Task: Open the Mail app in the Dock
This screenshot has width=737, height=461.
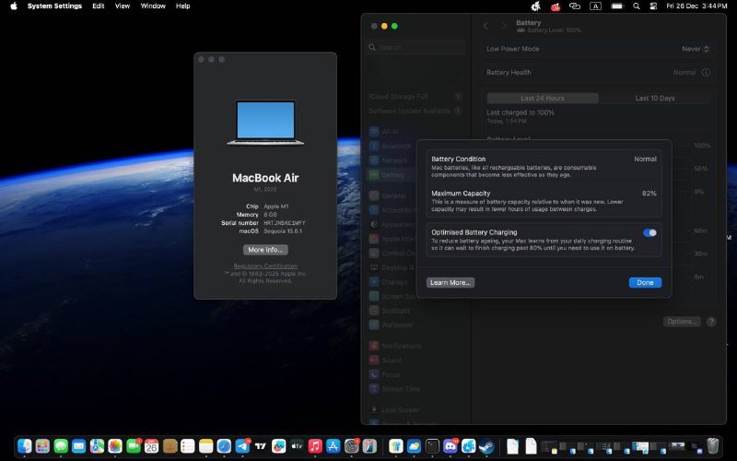Action: (x=78, y=445)
